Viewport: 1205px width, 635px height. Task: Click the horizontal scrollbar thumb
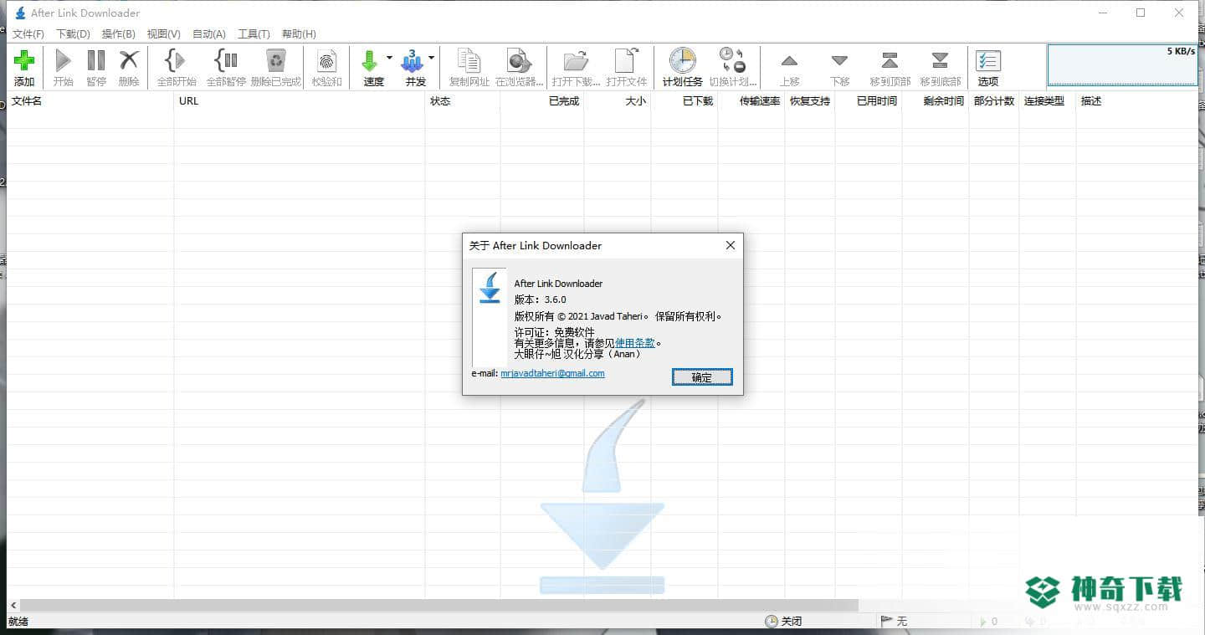point(439,605)
